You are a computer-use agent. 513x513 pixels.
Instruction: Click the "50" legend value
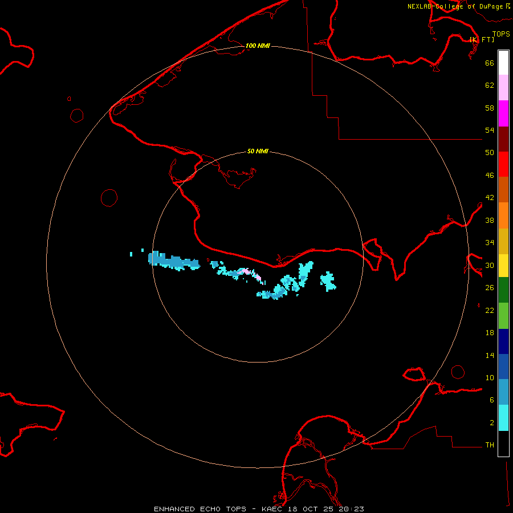pyautogui.click(x=490, y=153)
